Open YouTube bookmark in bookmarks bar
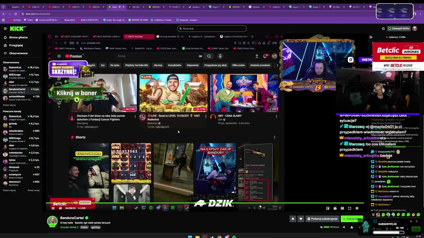This screenshot has width=424, height=238. [15, 20]
